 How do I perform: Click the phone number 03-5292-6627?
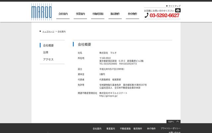click(x=165, y=15)
